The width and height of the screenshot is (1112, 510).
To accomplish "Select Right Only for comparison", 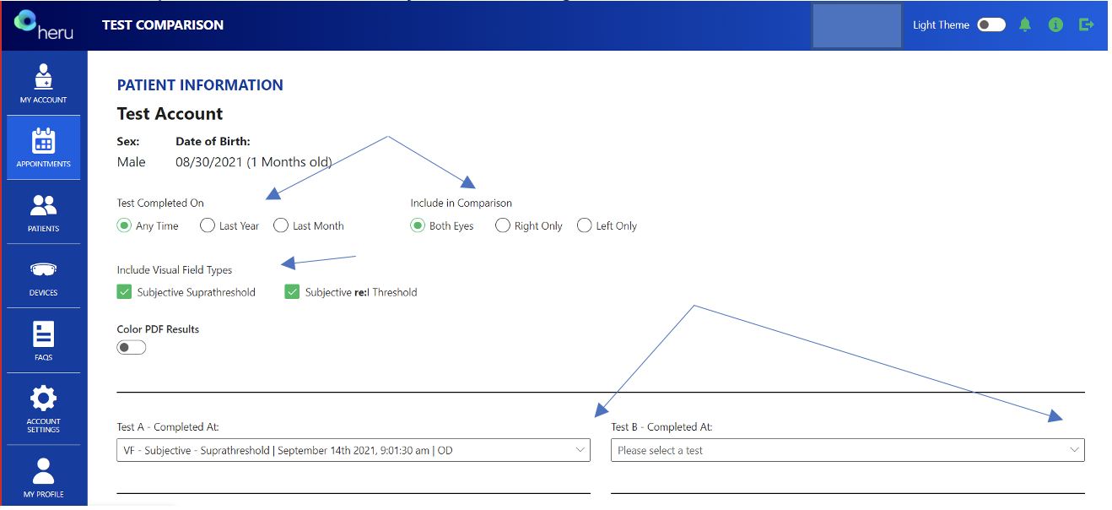I will click(x=502, y=225).
